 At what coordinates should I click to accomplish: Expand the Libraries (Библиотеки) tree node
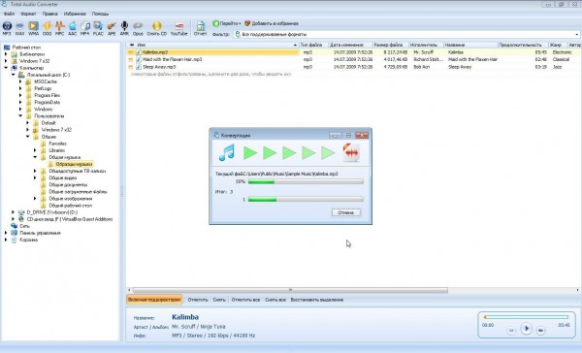[x=6, y=54]
